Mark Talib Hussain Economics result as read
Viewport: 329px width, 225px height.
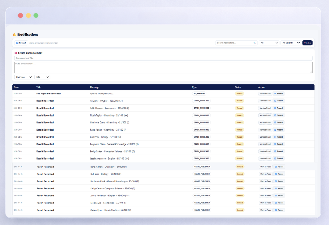265,108
